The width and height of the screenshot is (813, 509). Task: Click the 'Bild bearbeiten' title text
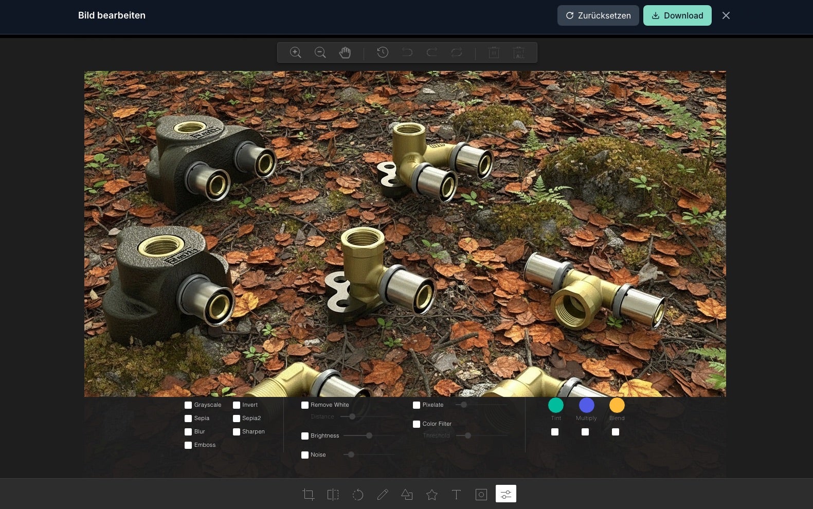(x=112, y=15)
